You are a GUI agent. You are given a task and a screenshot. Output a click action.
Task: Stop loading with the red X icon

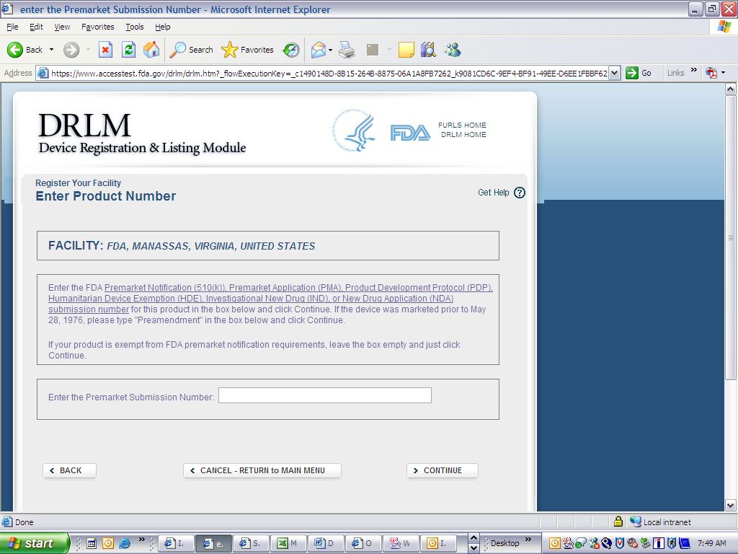click(105, 50)
